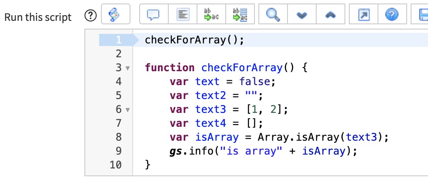Image resolution: width=428 pixels, height=178 pixels.
Task: Click the save floppy disk icon
Action: tap(422, 16)
